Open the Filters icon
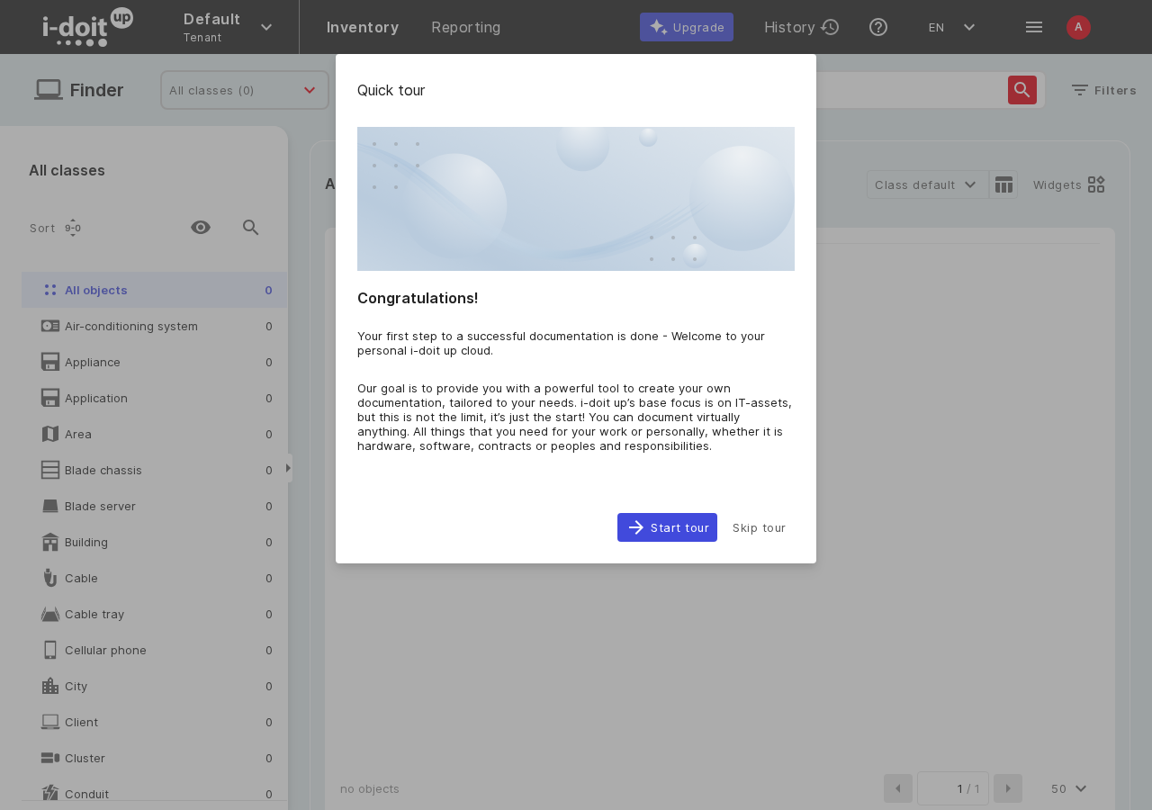This screenshot has height=810, width=1152. [1080, 90]
